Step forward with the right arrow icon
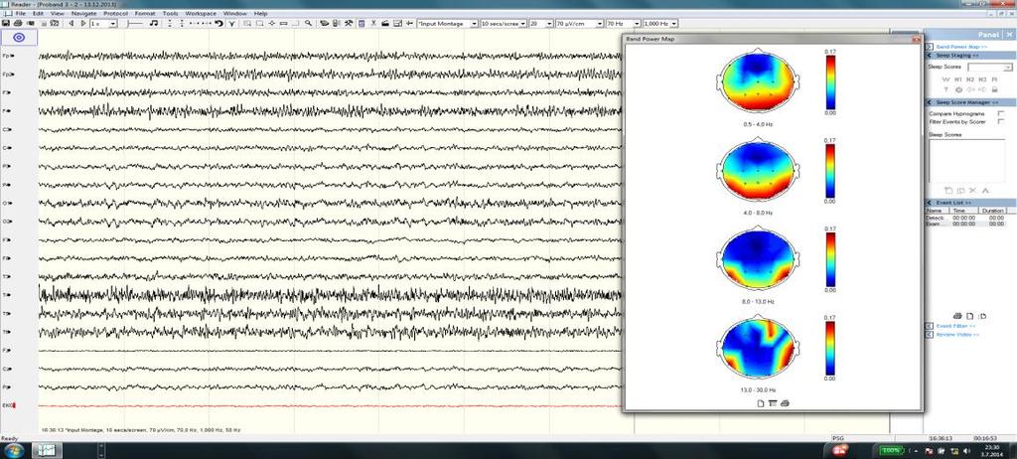1017x459 pixels. click(83, 24)
